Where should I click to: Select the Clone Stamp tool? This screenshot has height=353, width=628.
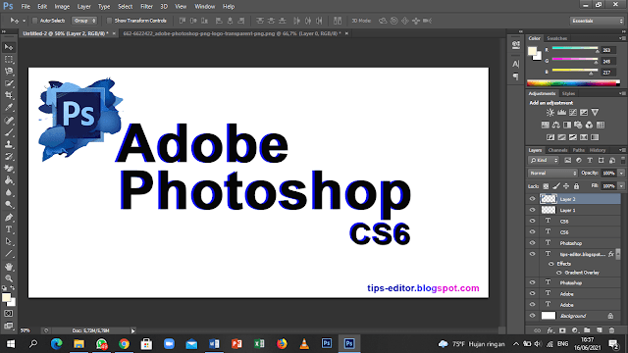pyautogui.click(x=9, y=144)
